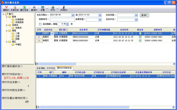
Task: Click the folder icon of 中餐区
Action: (x=13, y=44)
